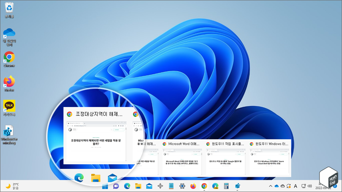Select the WindowsTerminal.reg file on desktop

9,135
